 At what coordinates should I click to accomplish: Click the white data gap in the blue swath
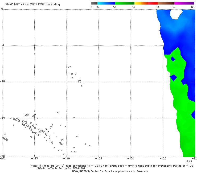coord(176,14)
